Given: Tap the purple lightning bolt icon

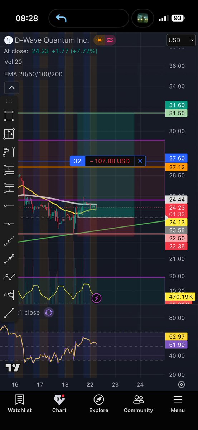Looking at the screenshot, I should pyautogui.click(x=97, y=298).
